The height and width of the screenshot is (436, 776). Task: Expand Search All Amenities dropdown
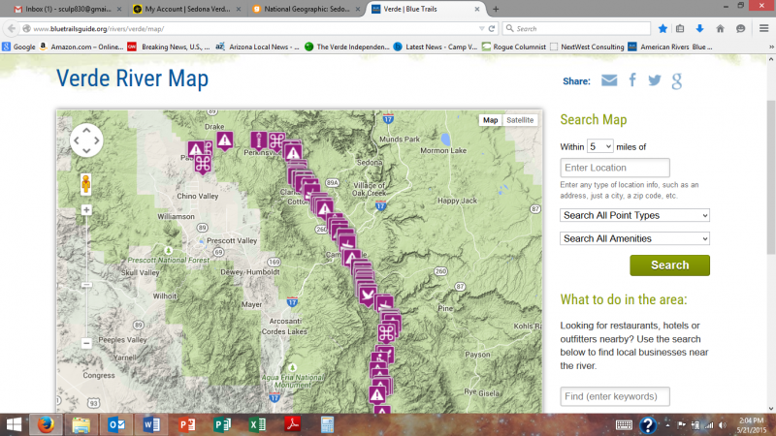(634, 238)
